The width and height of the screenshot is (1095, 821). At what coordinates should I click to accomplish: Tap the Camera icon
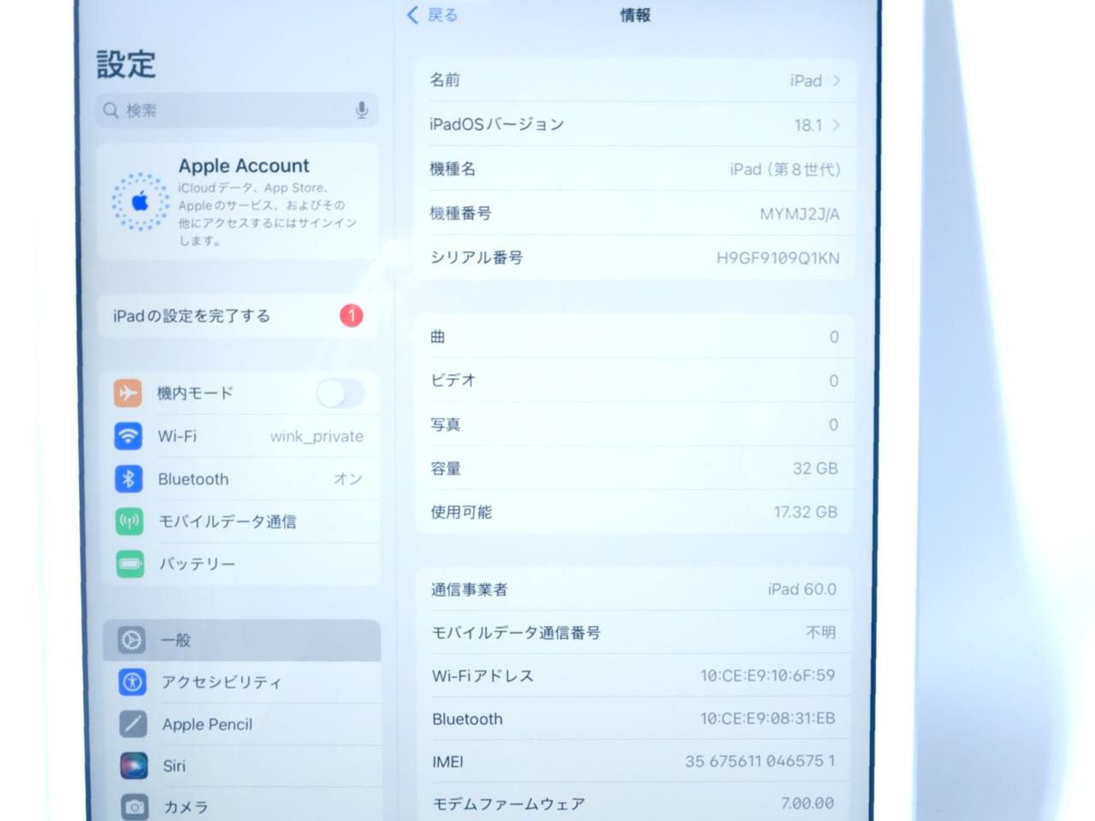pyautogui.click(x=135, y=806)
